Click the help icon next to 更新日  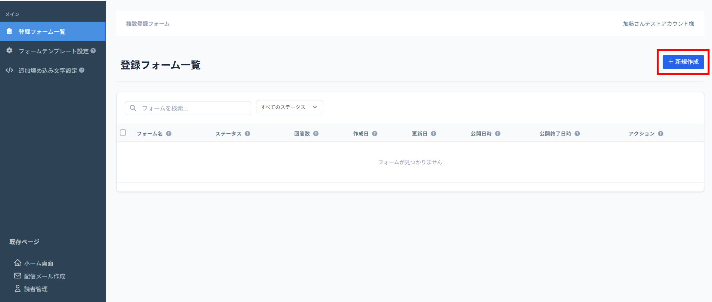(434, 134)
